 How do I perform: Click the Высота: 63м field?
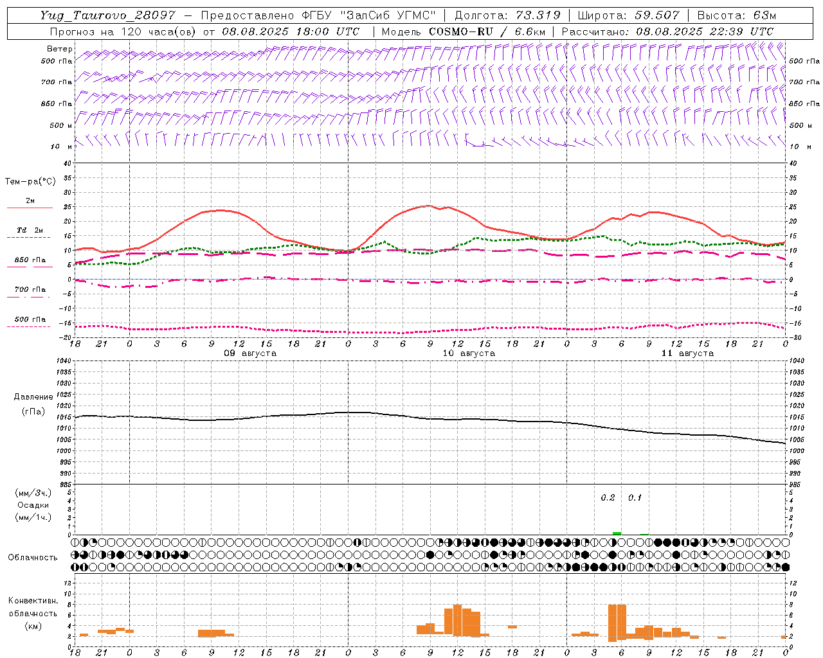click(x=736, y=15)
